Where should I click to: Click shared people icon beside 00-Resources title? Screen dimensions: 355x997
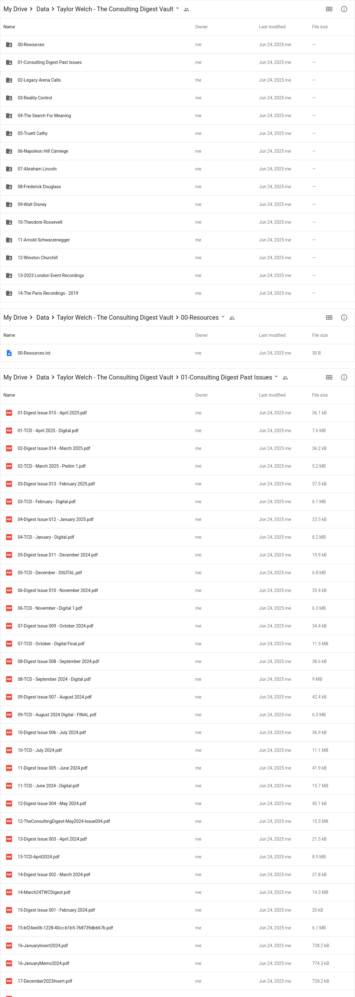(232, 318)
